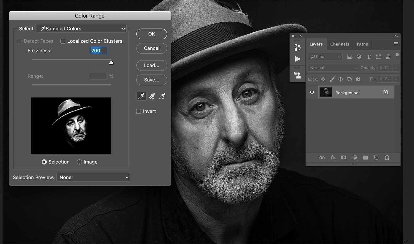This screenshot has height=244, width=414.
Task: Select the Image preview radio button
Action: point(79,162)
